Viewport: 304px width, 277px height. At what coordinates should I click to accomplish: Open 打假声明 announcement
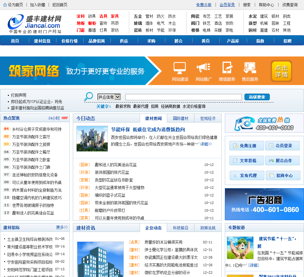click(x=18, y=95)
